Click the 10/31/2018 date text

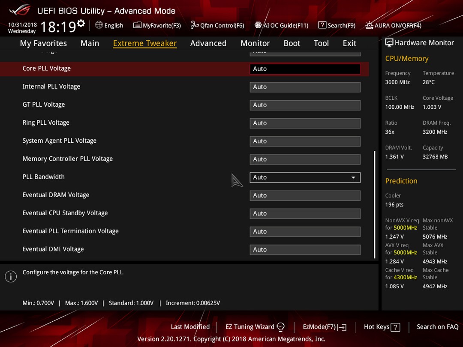(22, 25)
